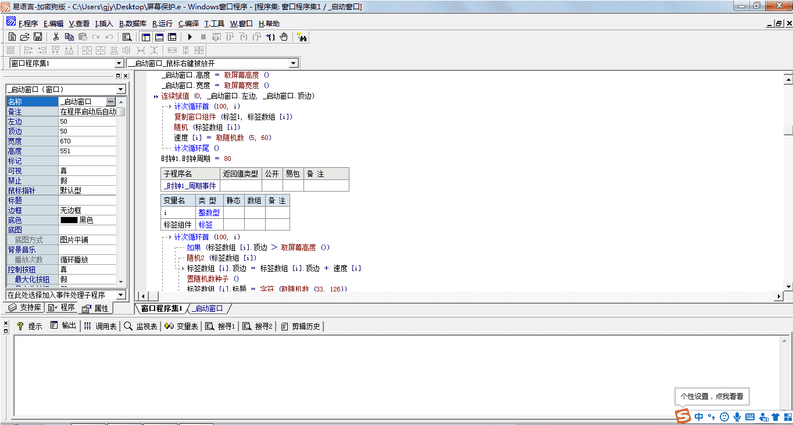Click _时钟1_周期事件 subroutine name cell
793x425 pixels.
point(190,186)
